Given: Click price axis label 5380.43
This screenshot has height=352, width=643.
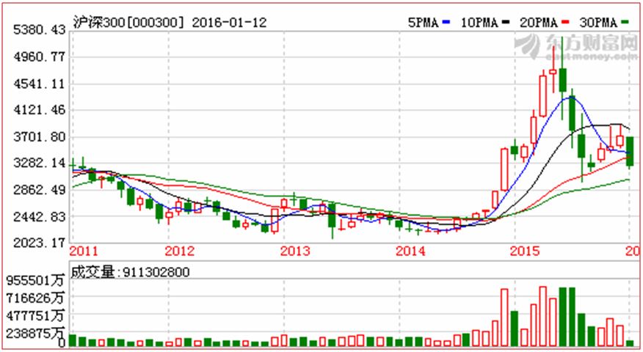Looking at the screenshot, I should 40,30.
